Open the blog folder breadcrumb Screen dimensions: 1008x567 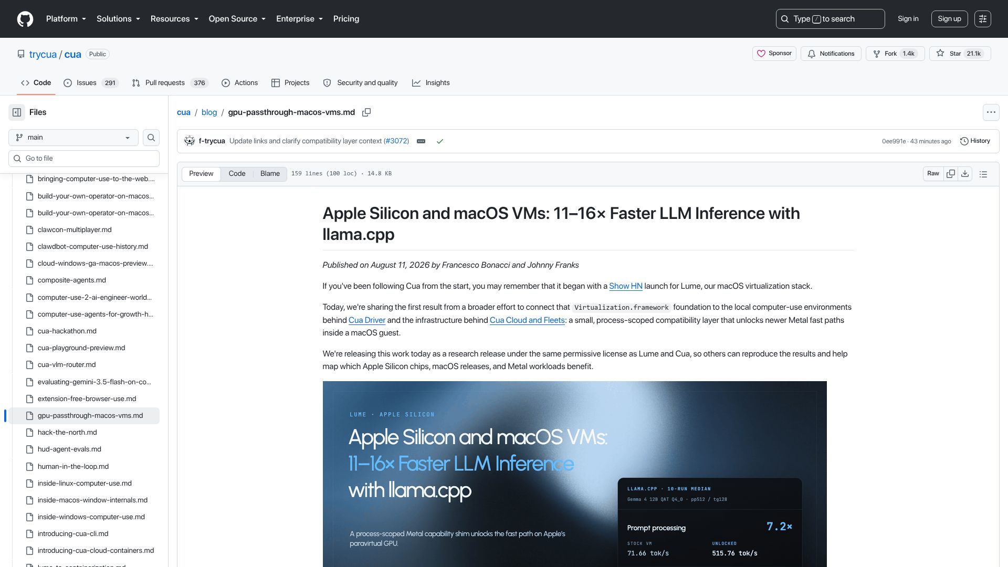(x=209, y=112)
